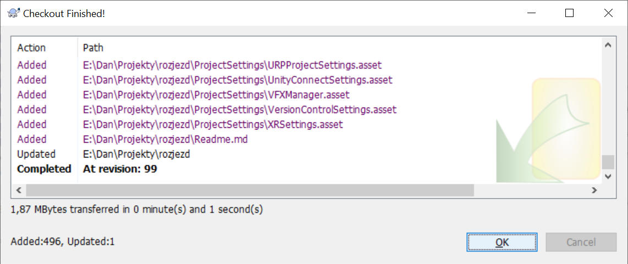This screenshot has height=264, width=628.
Task: Sort by the Path column header
Action: click(93, 48)
